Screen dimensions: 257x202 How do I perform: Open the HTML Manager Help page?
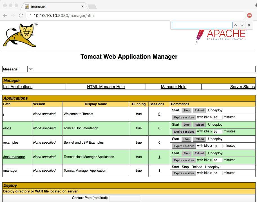pos(106,87)
